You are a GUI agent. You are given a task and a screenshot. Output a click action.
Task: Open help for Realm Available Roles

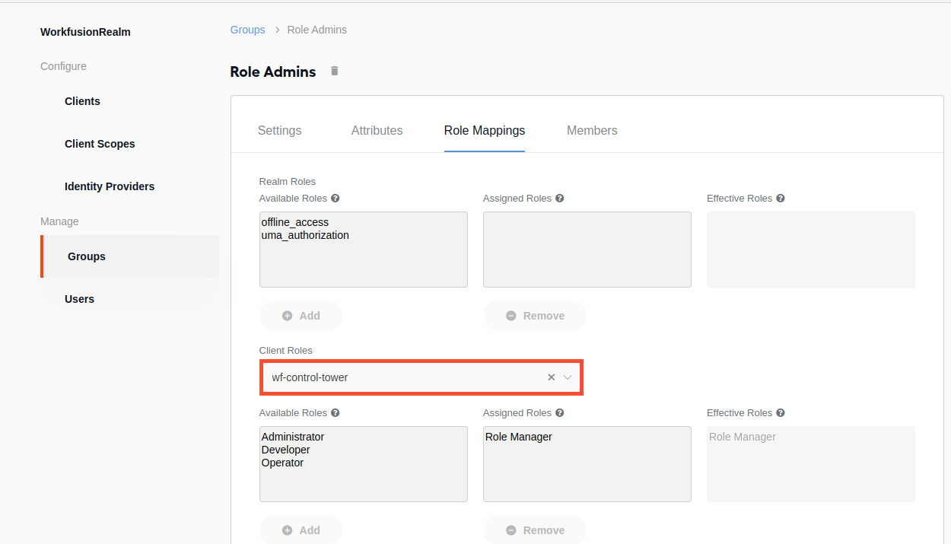336,199
